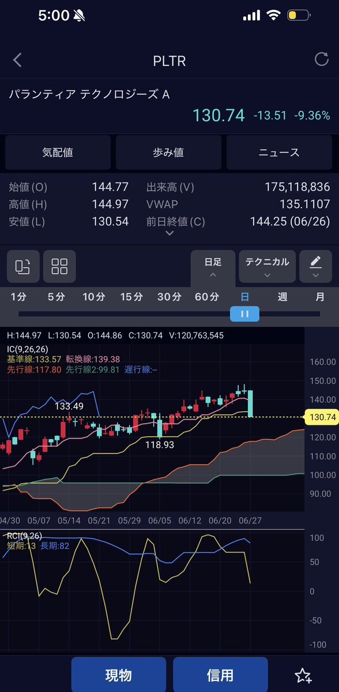
Task: Tap the blue interval slider handle
Action: (244, 314)
